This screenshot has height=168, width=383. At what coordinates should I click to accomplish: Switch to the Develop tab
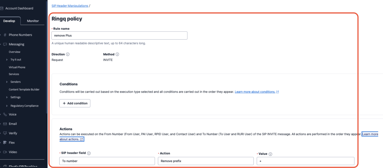(x=9, y=21)
